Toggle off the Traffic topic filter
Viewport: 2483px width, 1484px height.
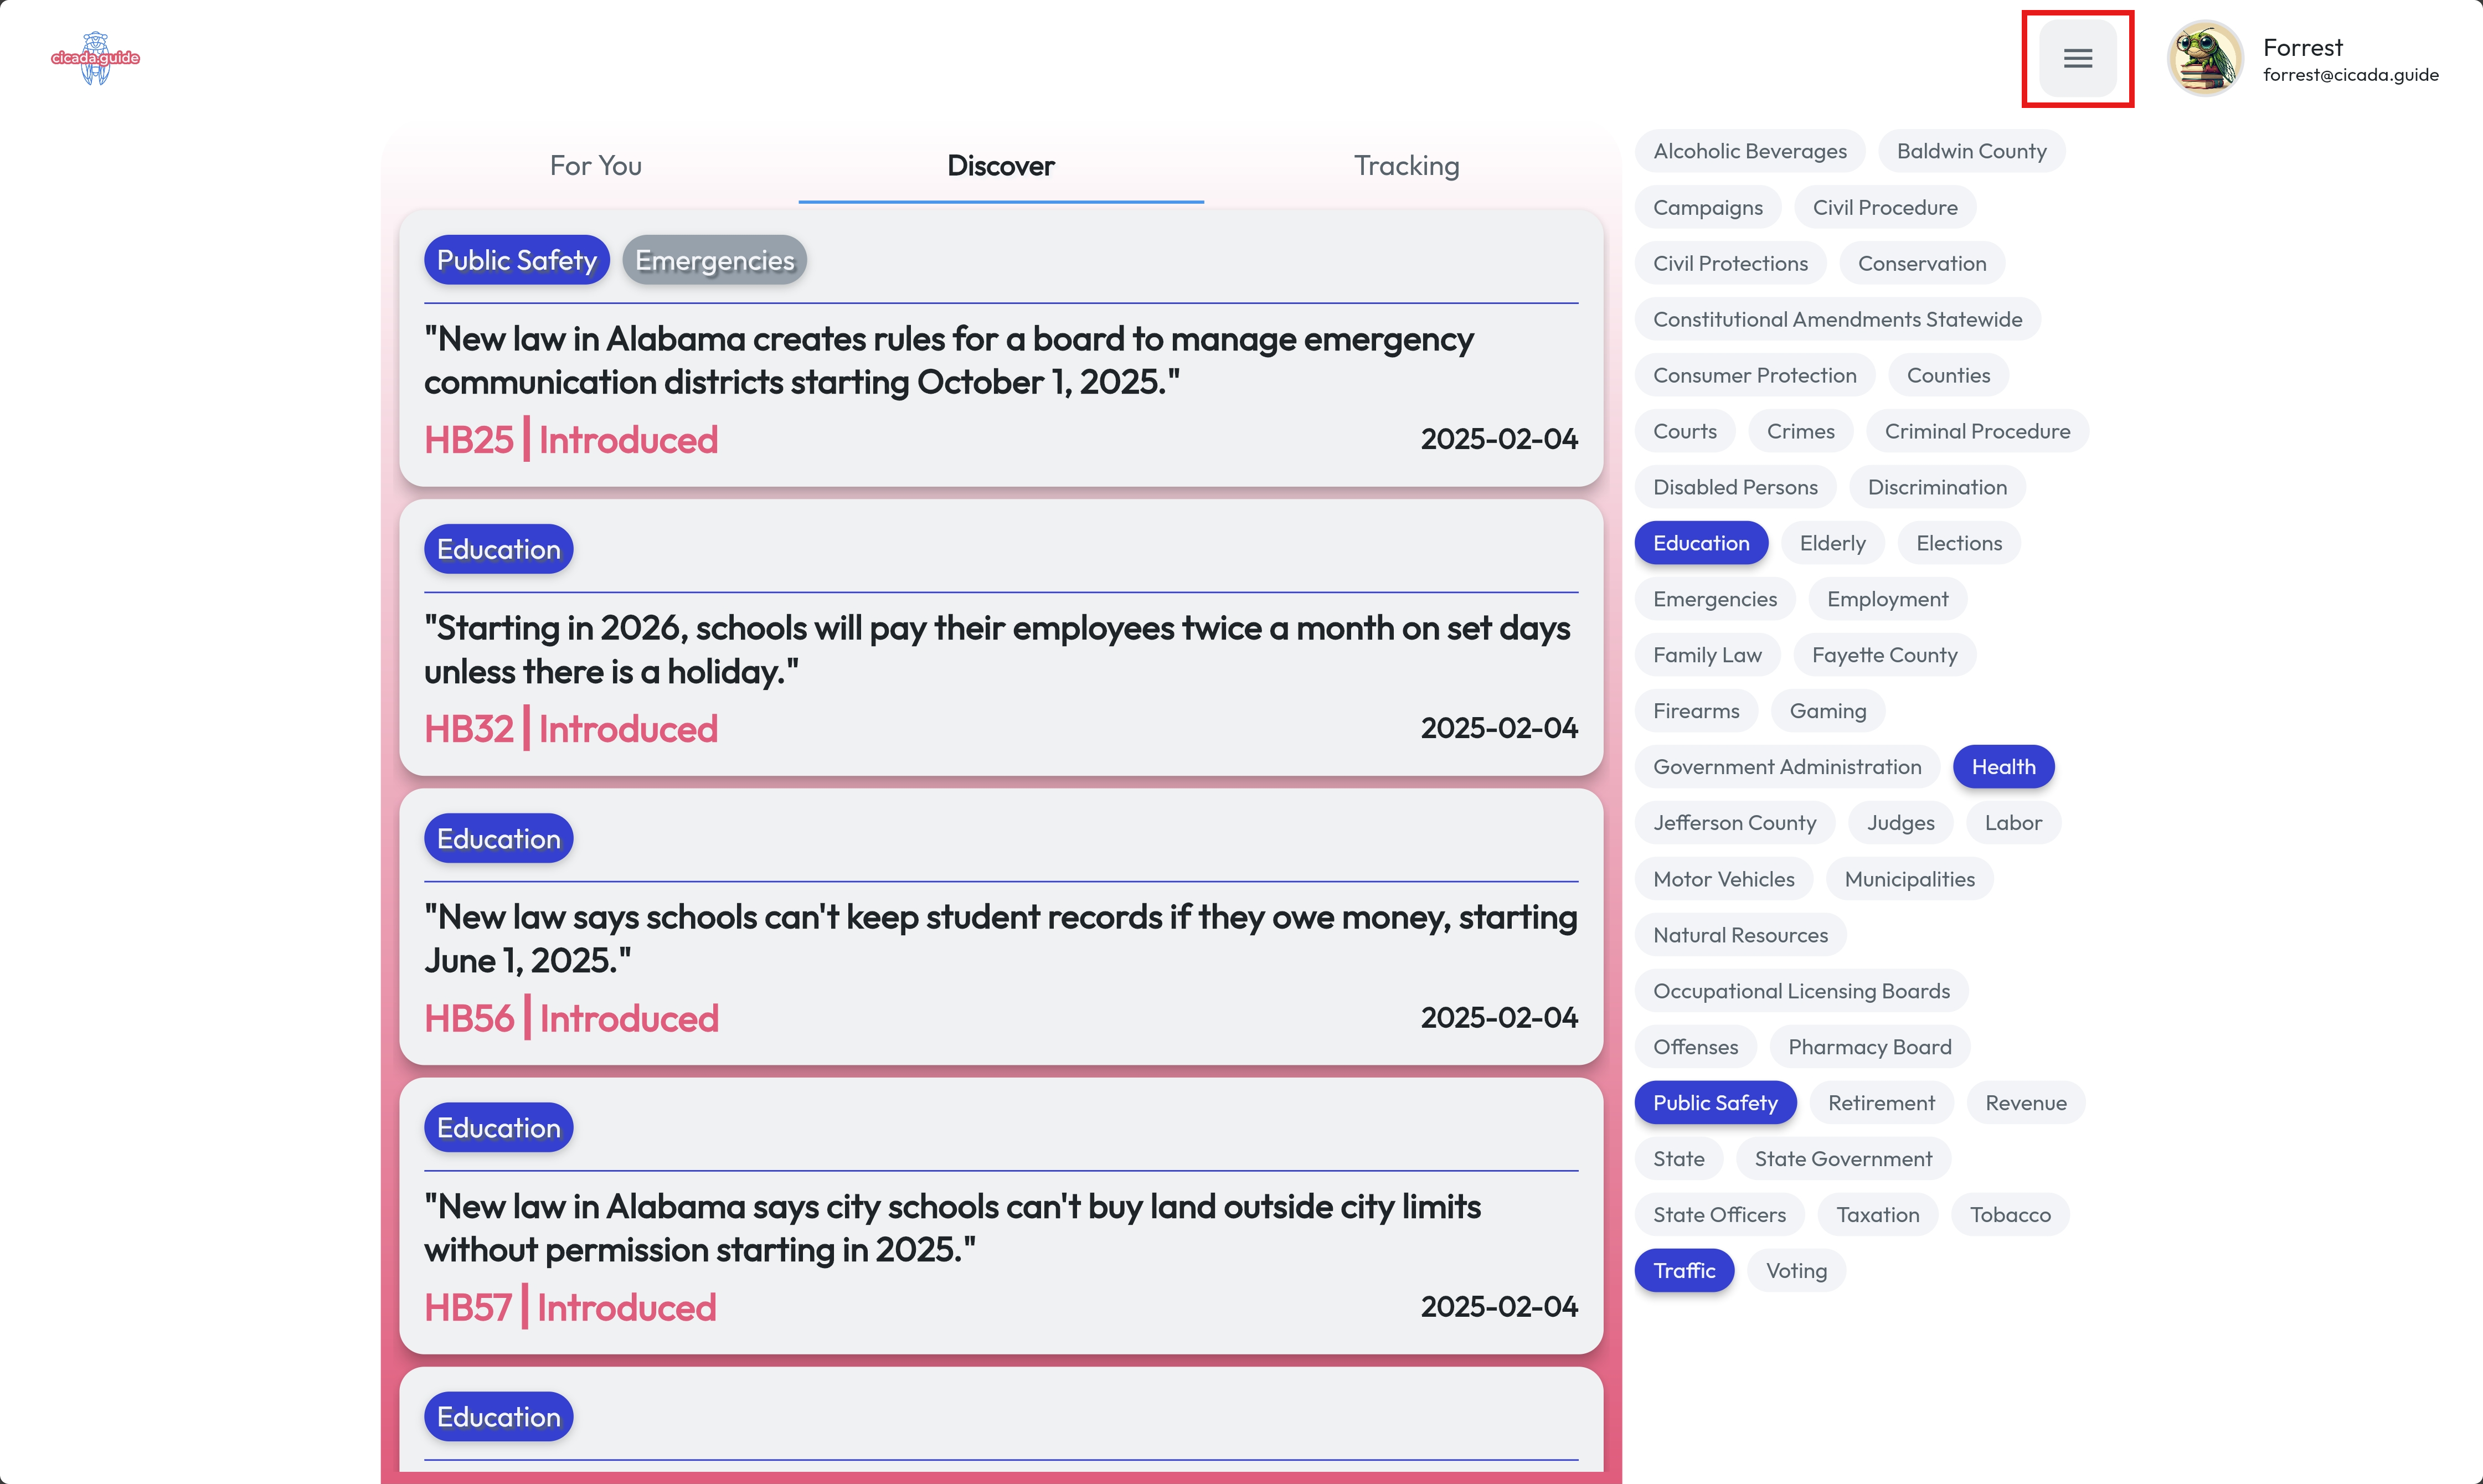point(1683,1270)
